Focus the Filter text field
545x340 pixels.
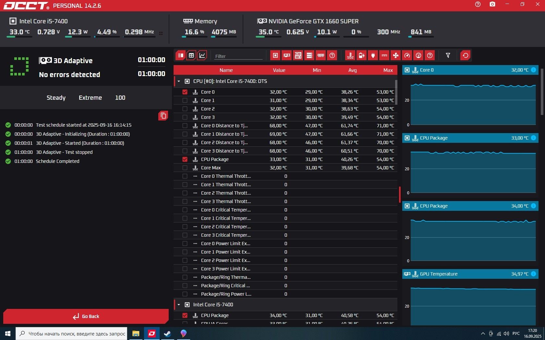coord(238,56)
